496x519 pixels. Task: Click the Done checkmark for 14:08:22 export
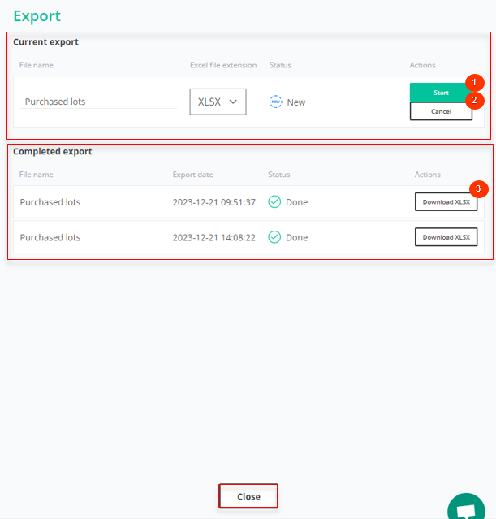(274, 237)
